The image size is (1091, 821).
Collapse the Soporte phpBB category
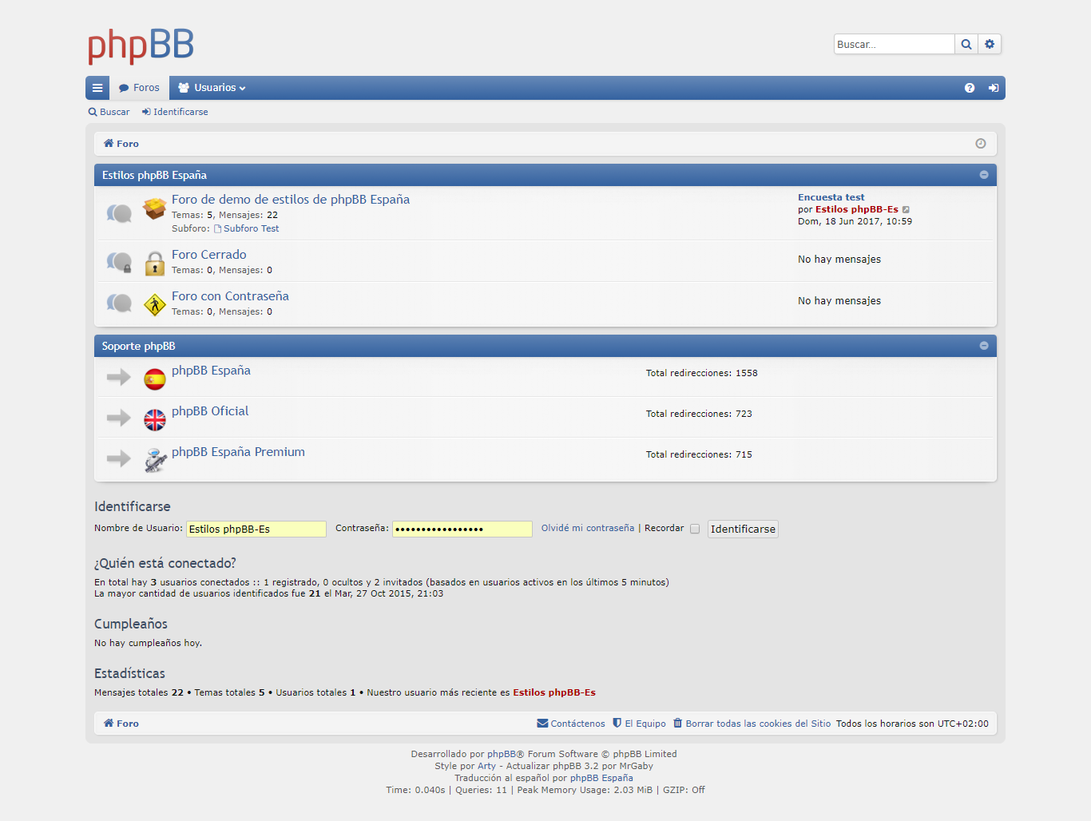pyautogui.click(x=983, y=346)
